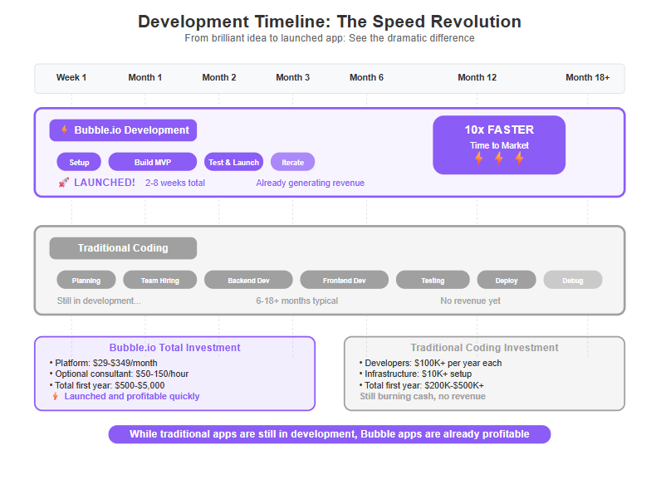This screenshot has height=484, width=661.
Task: Click the Month 12 timeline marker
Action: click(x=477, y=77)
